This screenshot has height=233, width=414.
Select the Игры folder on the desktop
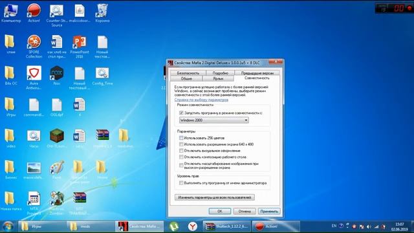(x=10, y=107)
